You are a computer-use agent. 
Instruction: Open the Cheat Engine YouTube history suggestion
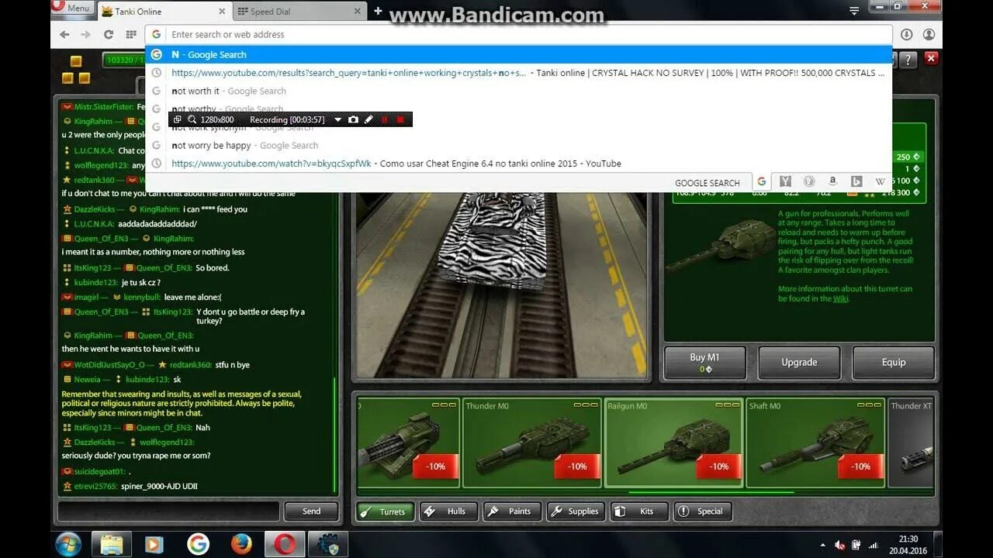(518, 164)
